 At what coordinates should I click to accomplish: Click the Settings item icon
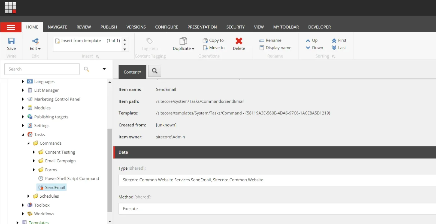point(30,126)
